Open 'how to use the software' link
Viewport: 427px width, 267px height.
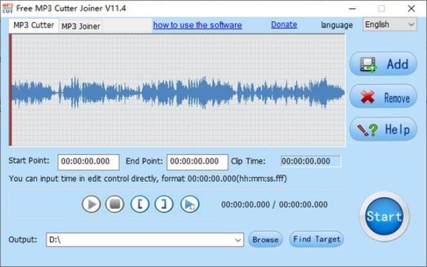(x=197, y=25)
